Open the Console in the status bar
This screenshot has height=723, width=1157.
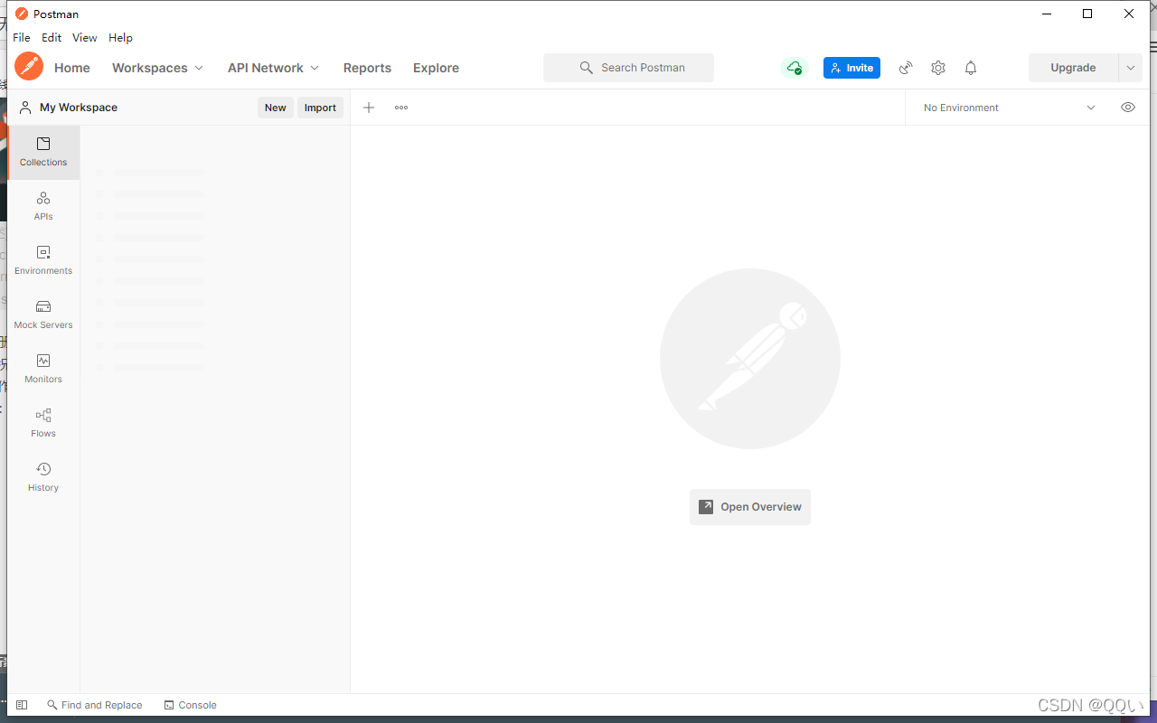(191, 705)
